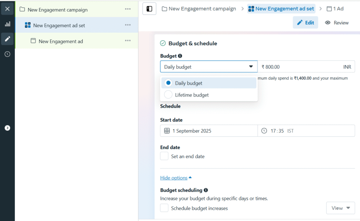
Task: Click the ₹800.00 budget amount field
Action: (299, 67)
